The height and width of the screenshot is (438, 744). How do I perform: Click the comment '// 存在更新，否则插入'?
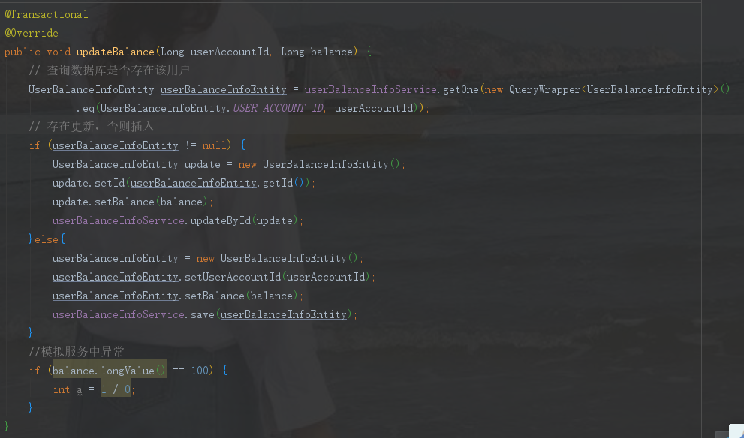coord(92,127)
